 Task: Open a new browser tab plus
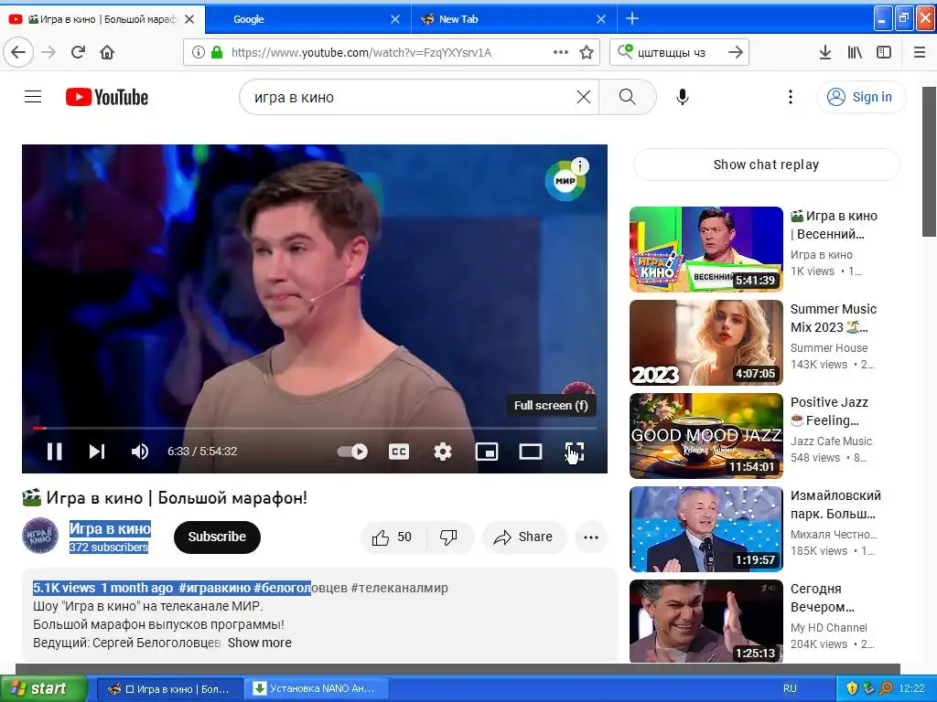click(x=632, y=19)
